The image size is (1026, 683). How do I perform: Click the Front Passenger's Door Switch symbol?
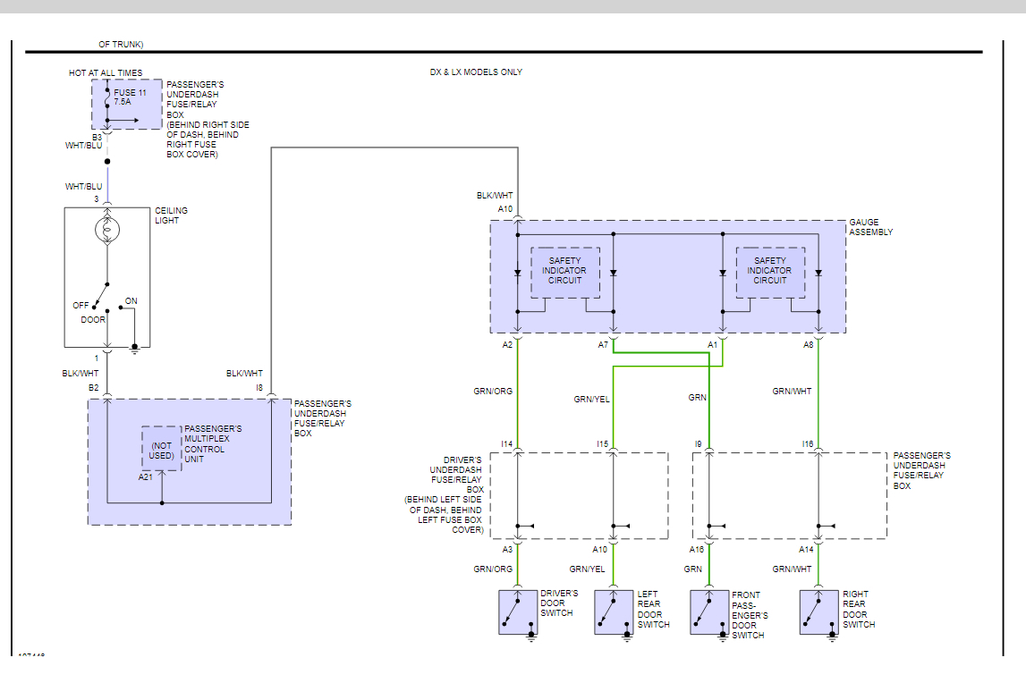[x=709, y=612]
